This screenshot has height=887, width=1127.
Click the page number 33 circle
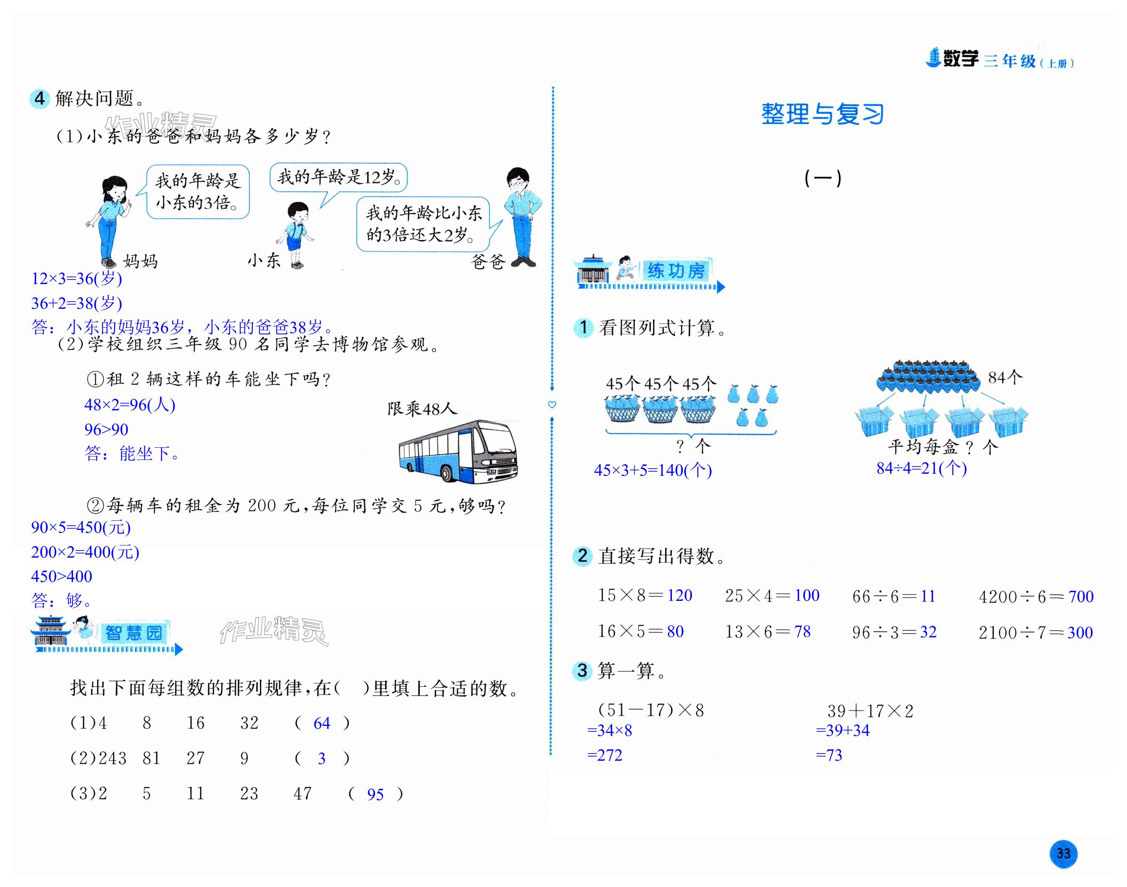pos(1063,853)
